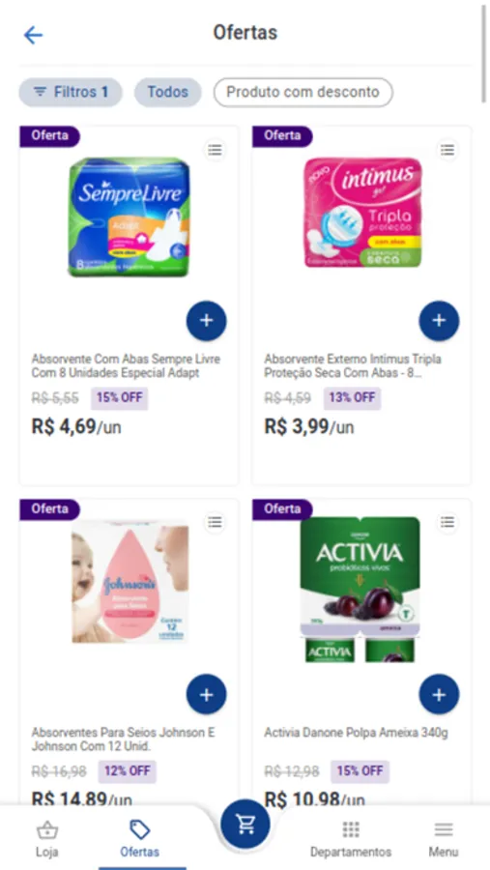Viewport: 490px width, 870px height.
Task: Add Johnson absorventes para seios to cart
Action: point(207,694)
